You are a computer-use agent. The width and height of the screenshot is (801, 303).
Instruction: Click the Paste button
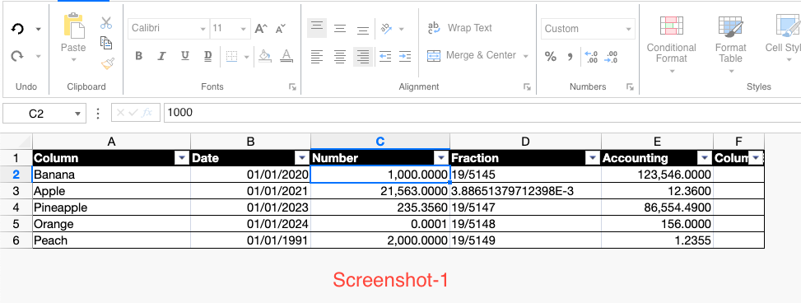73,38
